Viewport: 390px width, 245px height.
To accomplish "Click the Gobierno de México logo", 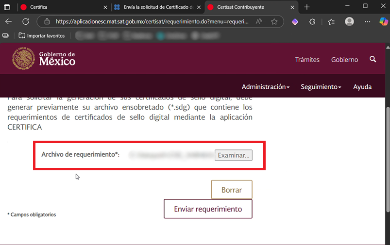I will pos(44,59).
